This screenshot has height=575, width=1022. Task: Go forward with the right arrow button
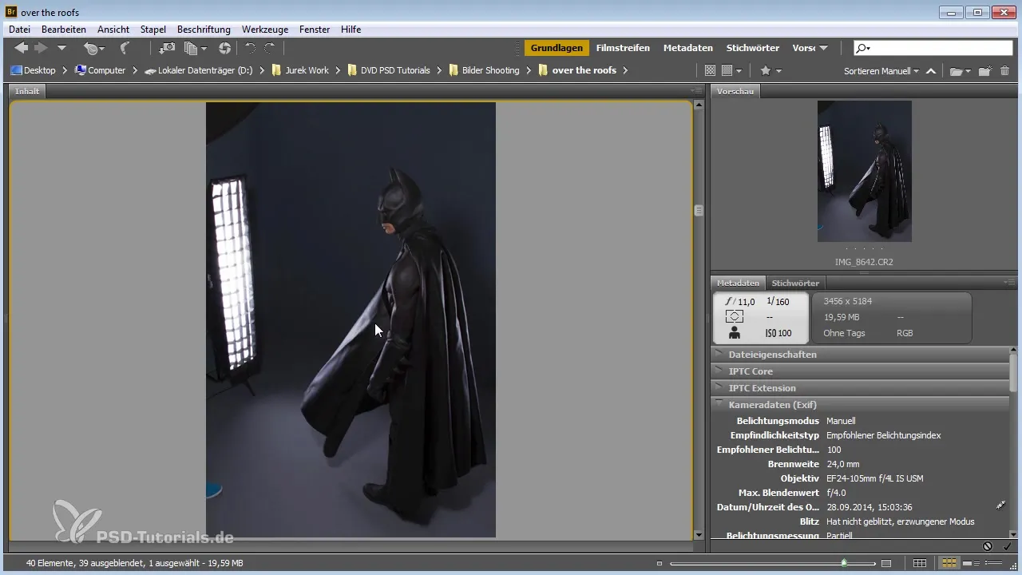[41, 49]
